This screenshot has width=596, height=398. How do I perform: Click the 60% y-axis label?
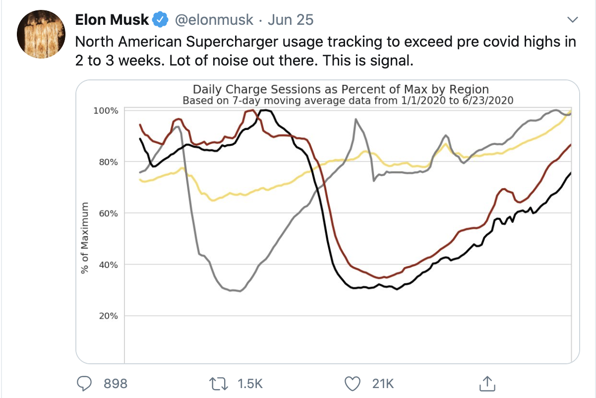coord(108,213)
